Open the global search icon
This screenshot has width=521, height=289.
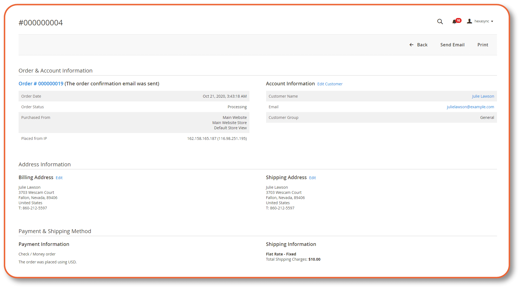(x=440, y=21)
